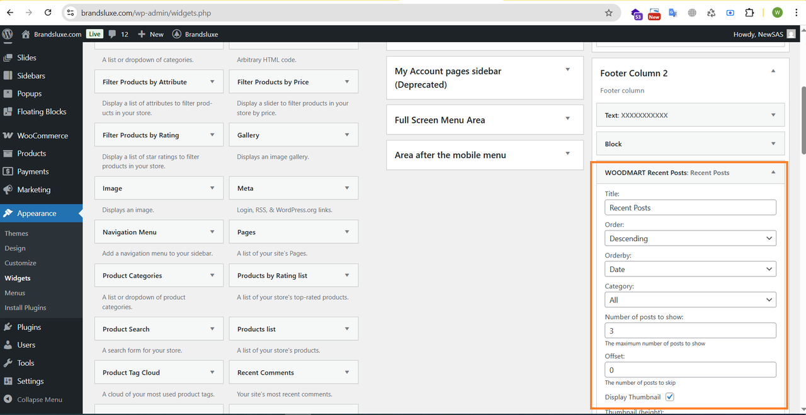Open the Orderby dropdown set to Date

pyautogui.click(x=690, y=269)
